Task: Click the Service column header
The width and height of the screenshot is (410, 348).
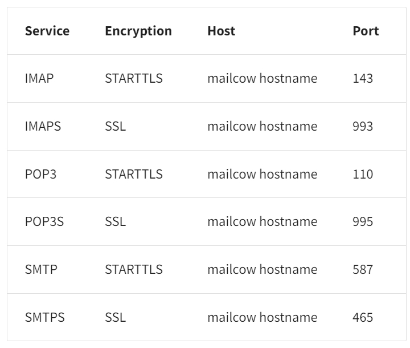Action: tap(47, 31)
